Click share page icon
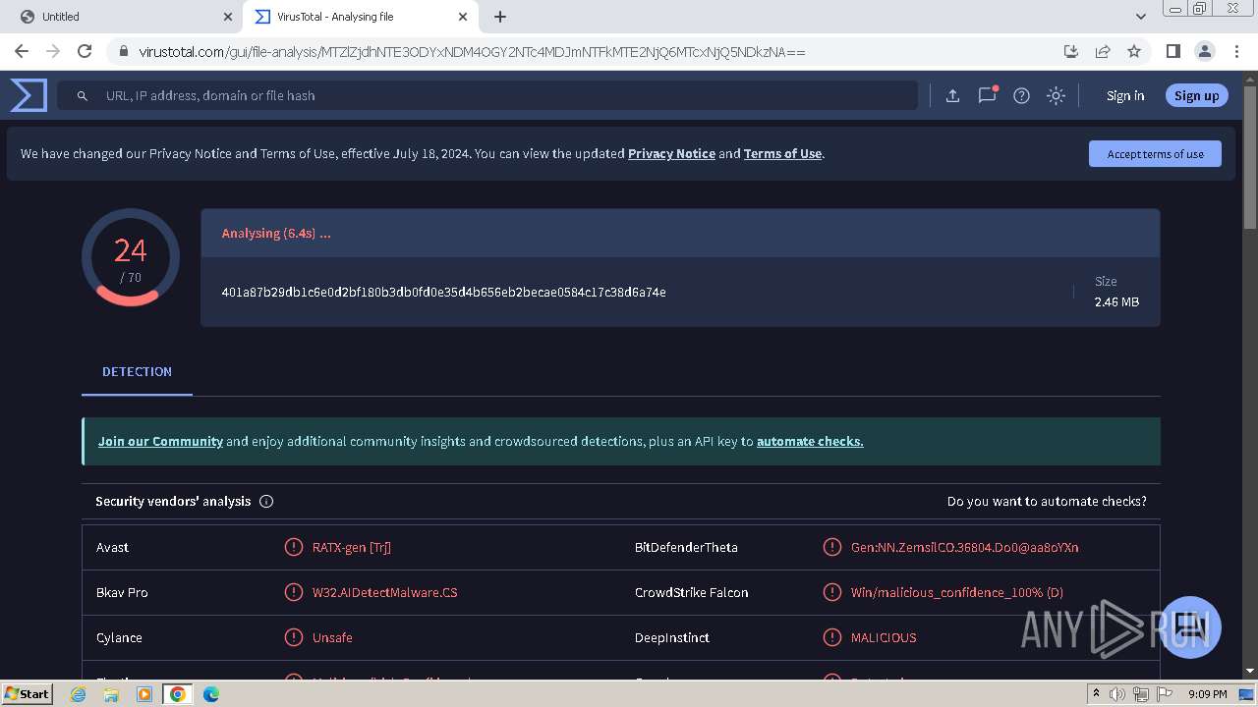The width and height of the screenshot is (1258, 707). [x=1103, y=51]
